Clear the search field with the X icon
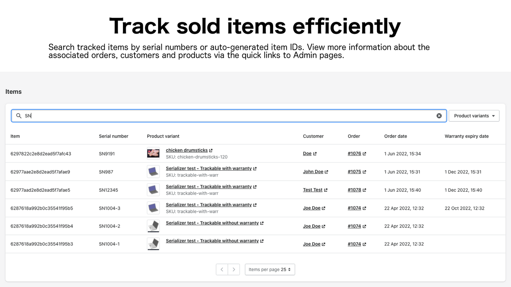The image size is (511, 287). point(439,116)
